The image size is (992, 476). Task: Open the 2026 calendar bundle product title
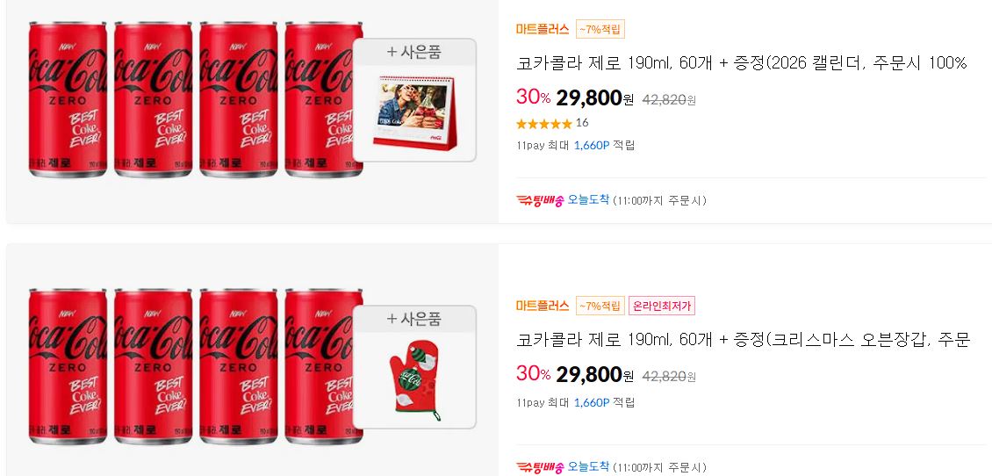click(x=742, y=63)
